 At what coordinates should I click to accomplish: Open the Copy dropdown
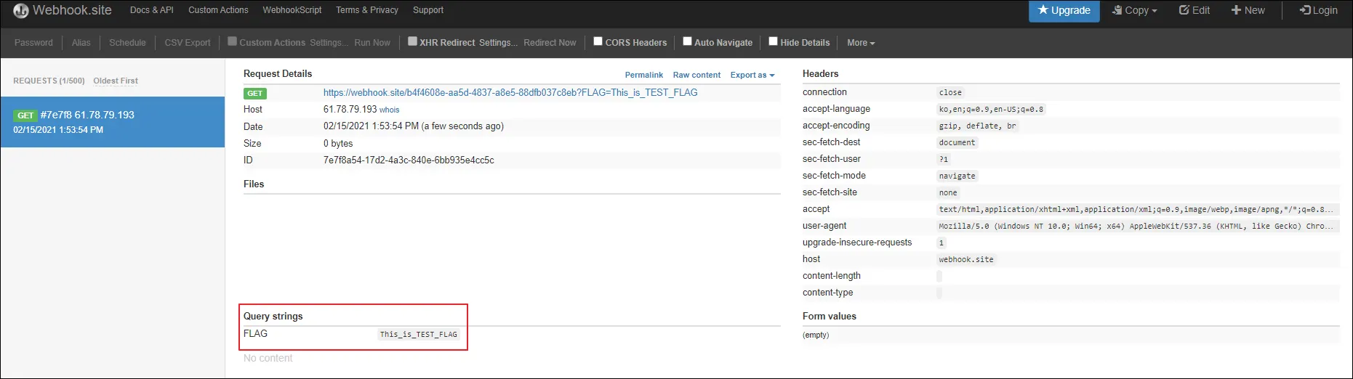click(1134, 10)
